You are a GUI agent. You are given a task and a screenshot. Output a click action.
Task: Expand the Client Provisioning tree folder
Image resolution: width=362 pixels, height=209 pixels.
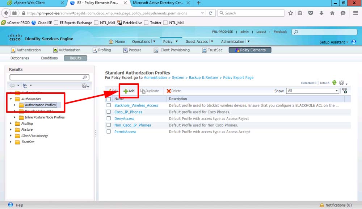tap(11, 136)
